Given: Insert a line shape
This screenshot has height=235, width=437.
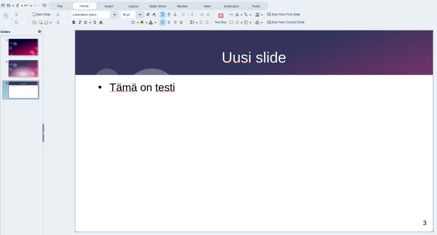Looking at the screenshot, I should [231, 15].
